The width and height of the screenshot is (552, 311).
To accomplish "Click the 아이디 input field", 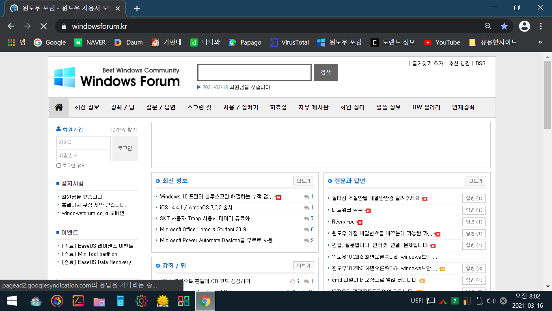I will (x=84, y=142).
